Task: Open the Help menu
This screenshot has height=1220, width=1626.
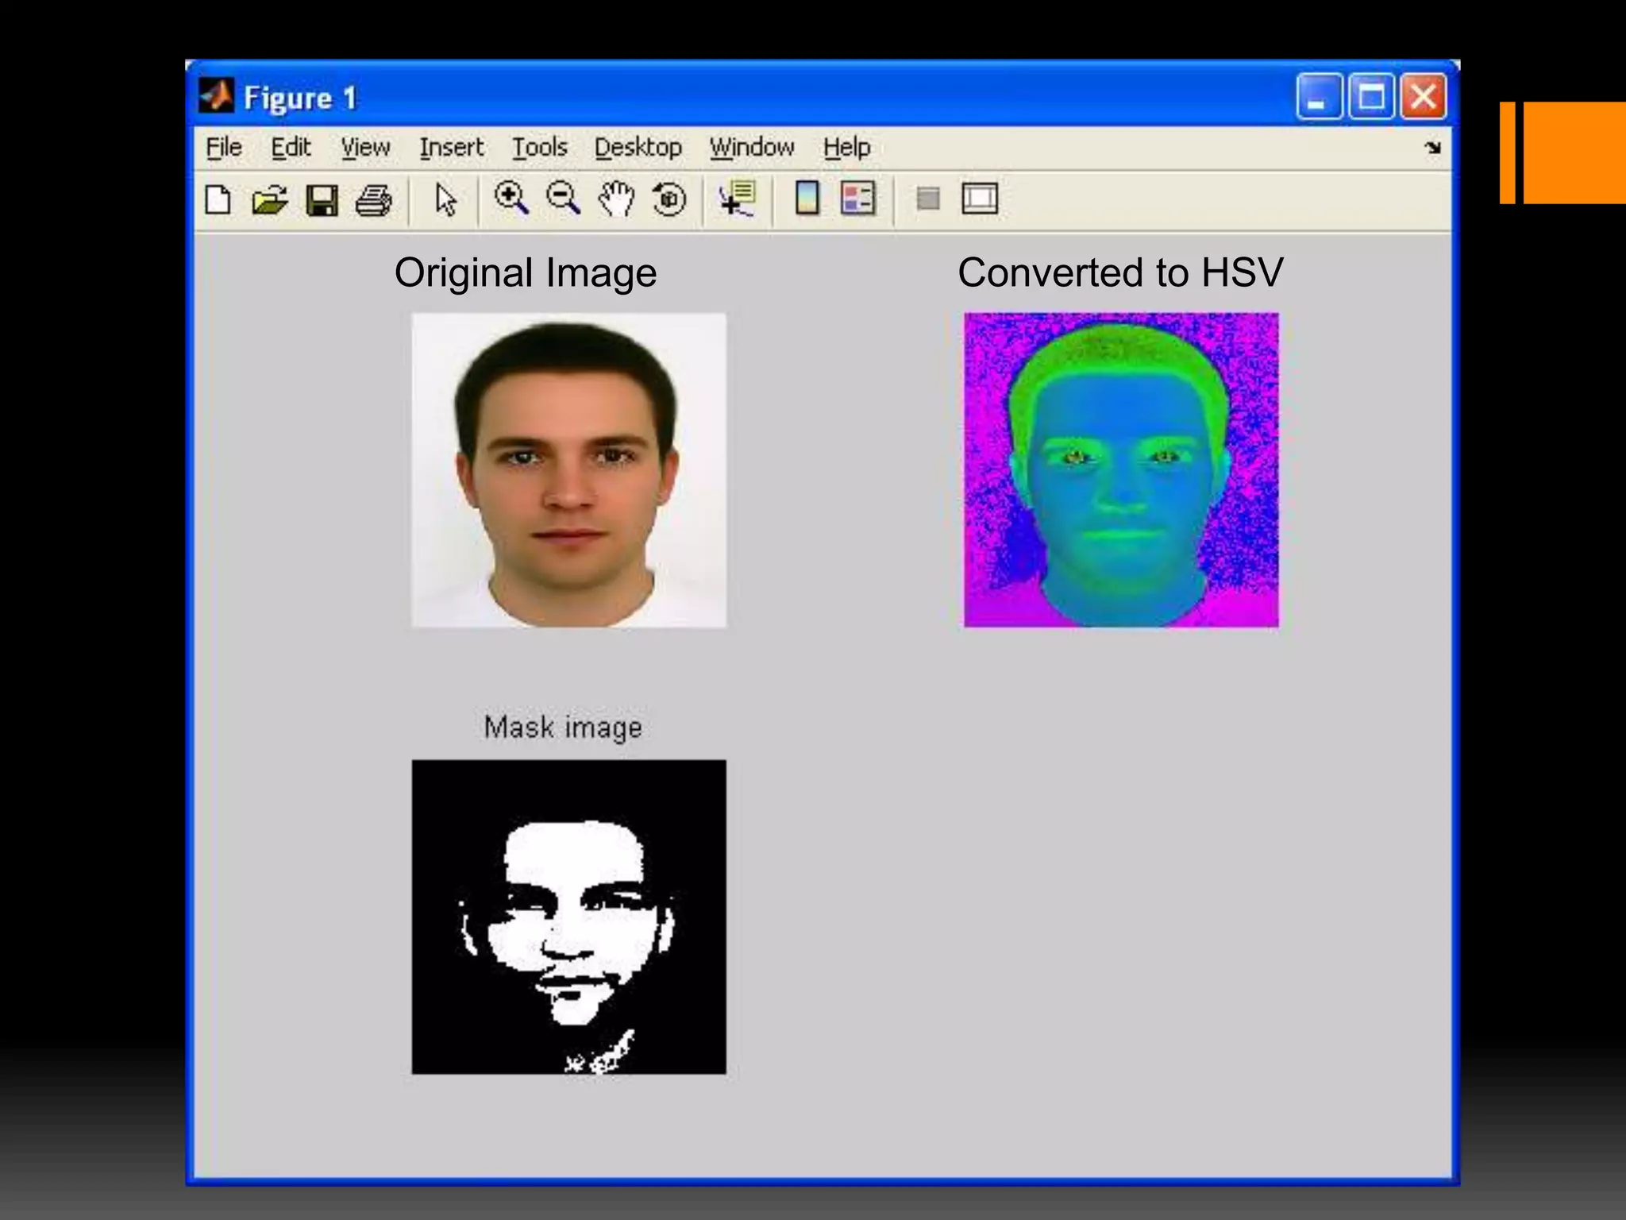Action: pos(846,148)
